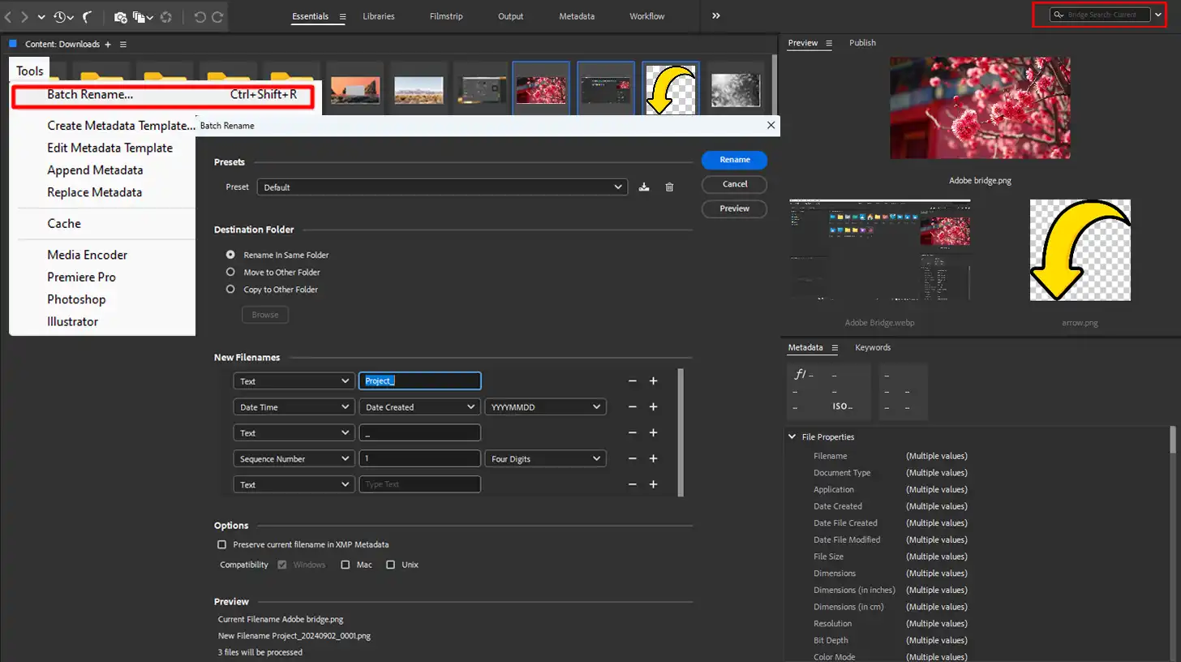Add a row after the Project_ text row
Screen dimensions: 1181x662
tap(653, 381)
